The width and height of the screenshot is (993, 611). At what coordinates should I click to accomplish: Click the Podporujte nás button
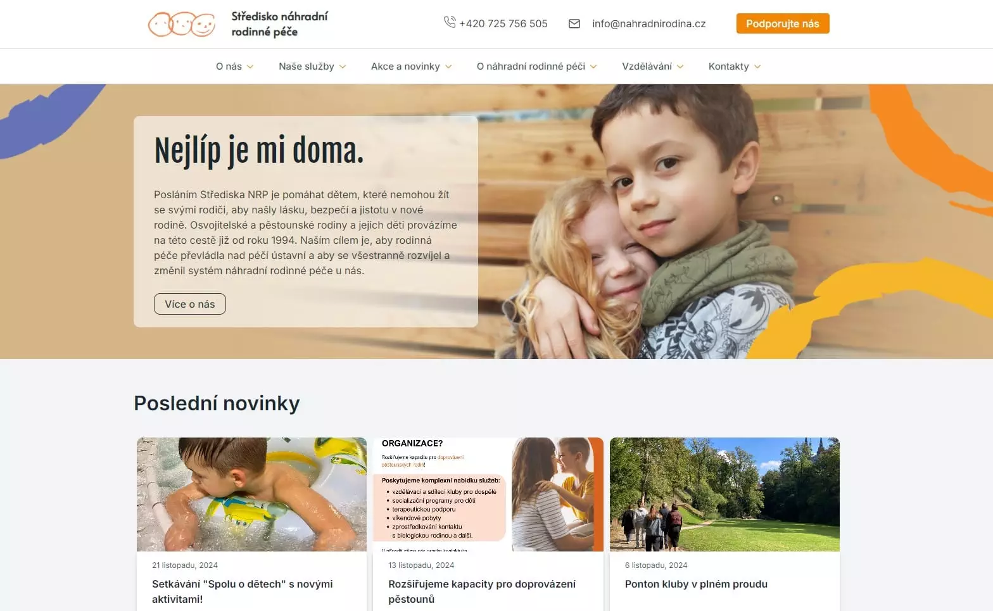pyautogui.click(x=783, y=23)
